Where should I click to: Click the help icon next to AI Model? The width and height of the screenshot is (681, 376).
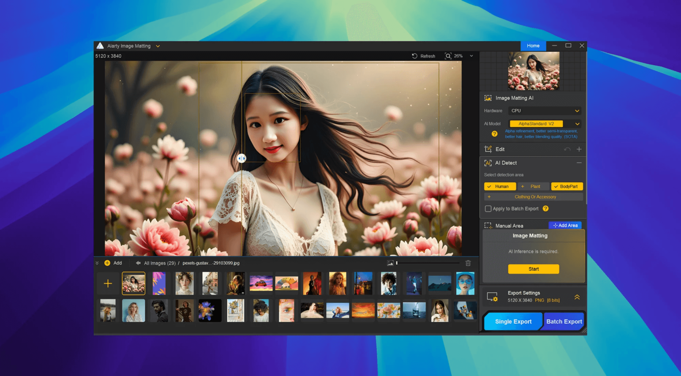tap(494, 134)
